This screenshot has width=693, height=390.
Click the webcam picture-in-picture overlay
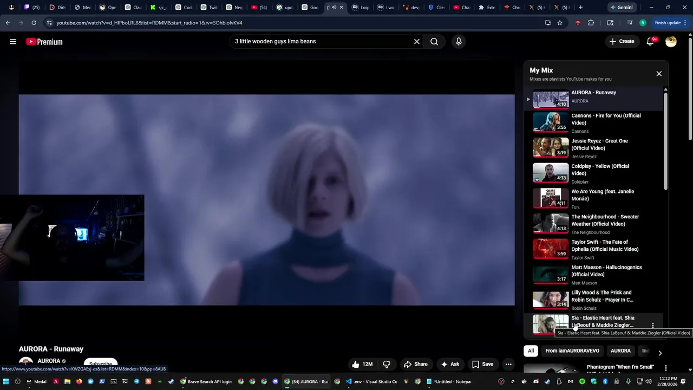pyautogui.click(x=72, y=238)
